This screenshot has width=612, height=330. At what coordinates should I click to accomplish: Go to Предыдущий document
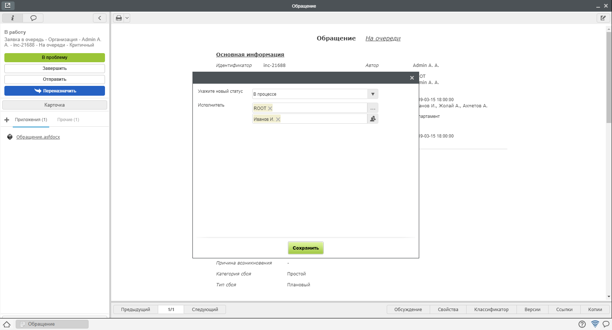(x=136, y=310)
